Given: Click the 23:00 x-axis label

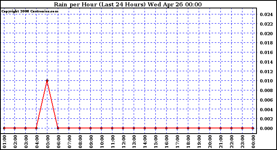Looking at the screenshot, I should coord(243,142).
